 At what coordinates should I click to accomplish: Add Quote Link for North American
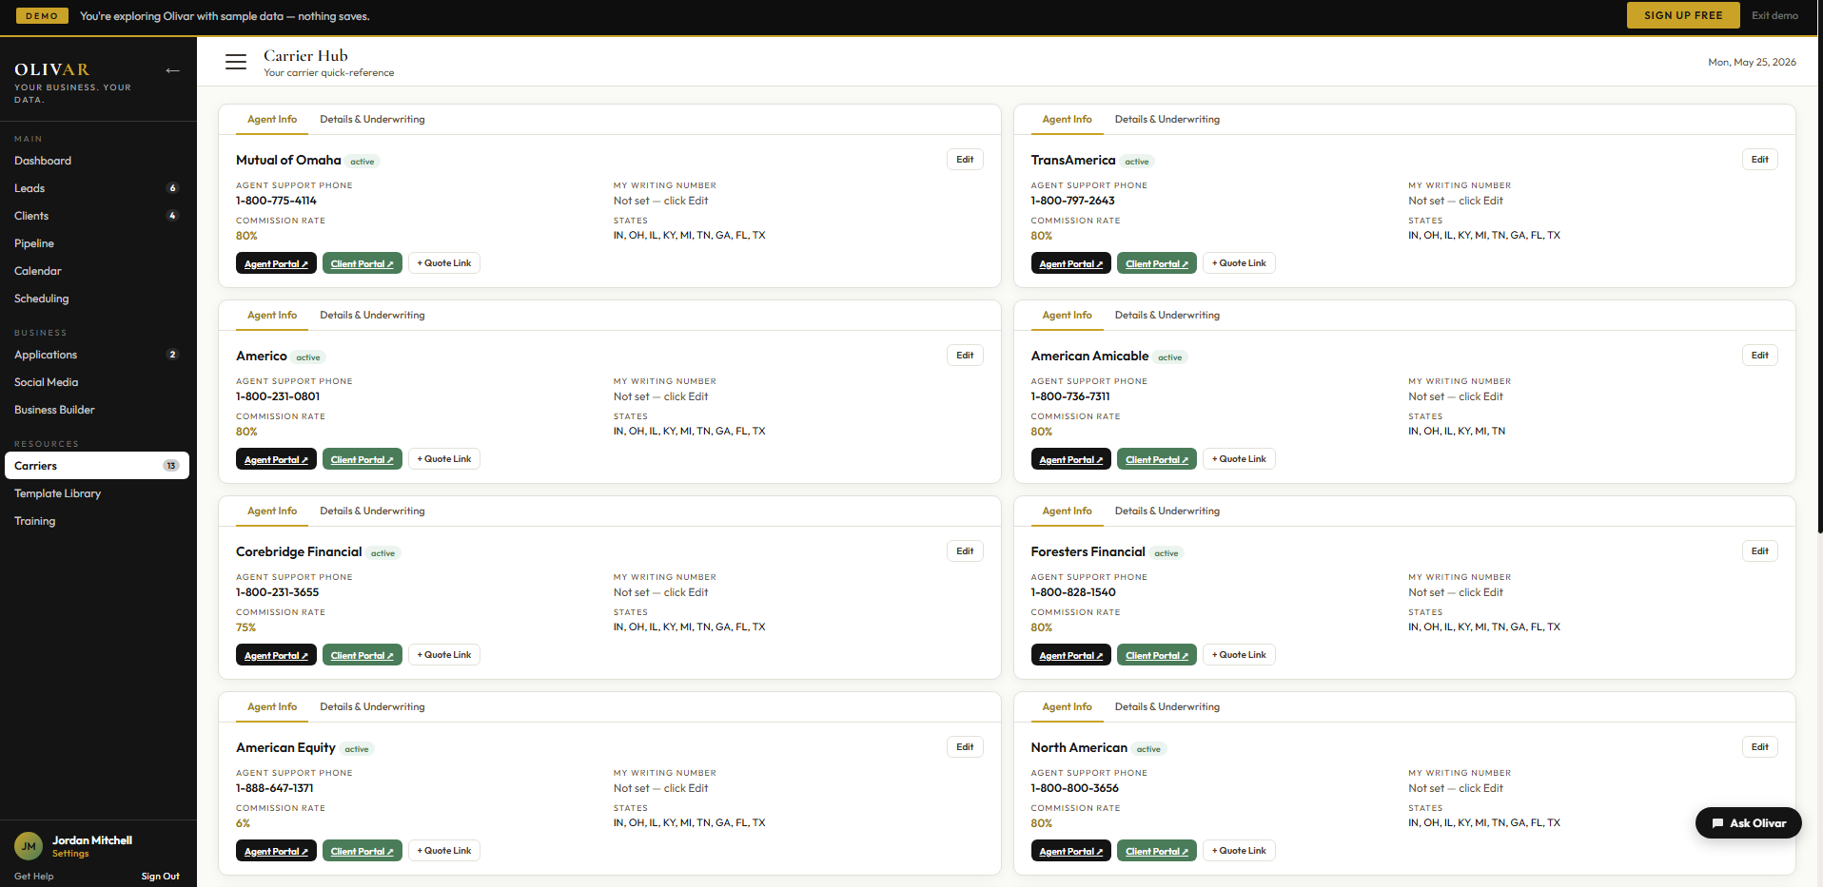(1239, 851)
